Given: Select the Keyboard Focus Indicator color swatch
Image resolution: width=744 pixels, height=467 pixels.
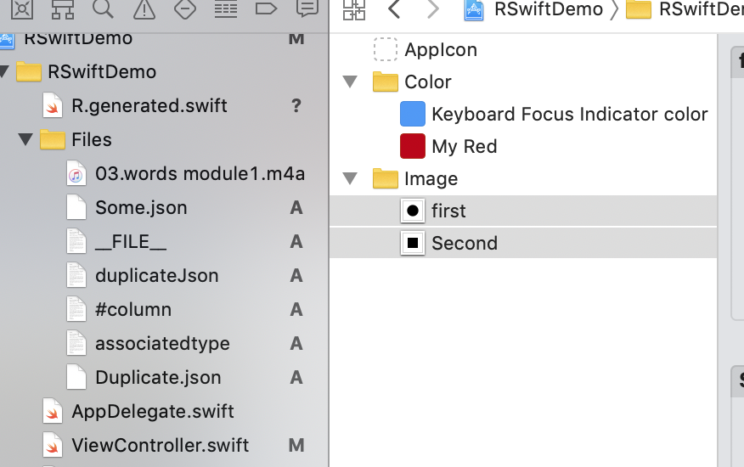Looking at the screenshot, I should point(412,114).
